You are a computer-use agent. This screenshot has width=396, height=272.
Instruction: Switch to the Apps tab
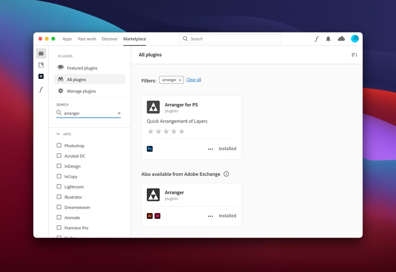(67, 39)
